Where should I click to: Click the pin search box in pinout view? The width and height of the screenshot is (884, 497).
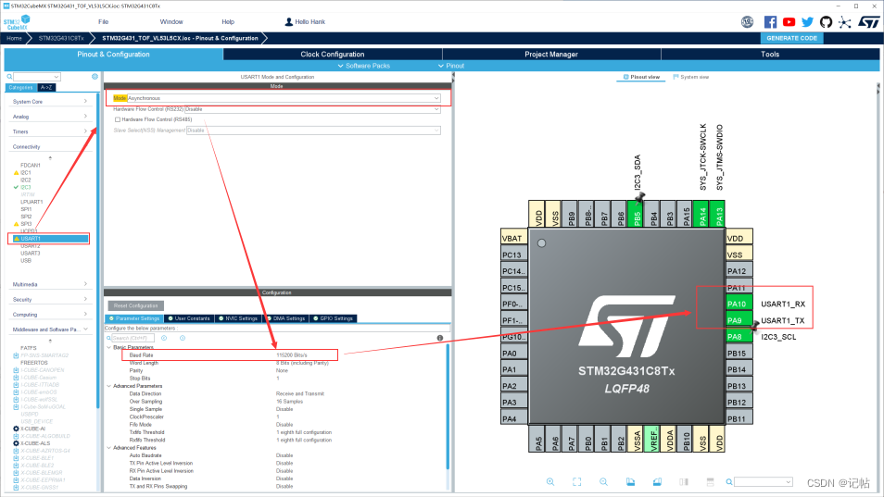(x=764, y=482)
